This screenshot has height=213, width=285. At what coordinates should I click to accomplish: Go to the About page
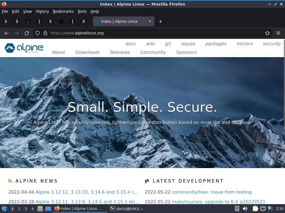click(x=58, y=52)
